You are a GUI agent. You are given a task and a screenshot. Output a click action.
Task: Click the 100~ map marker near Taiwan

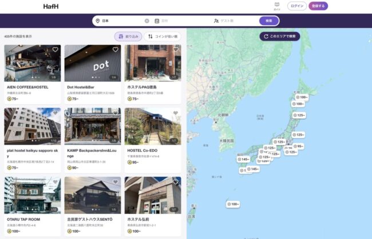coord(233,204)
